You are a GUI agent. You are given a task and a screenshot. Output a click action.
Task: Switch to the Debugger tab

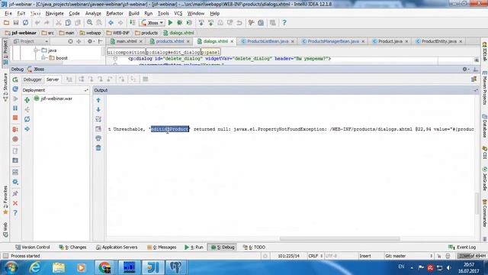click(x=32, y=79)
